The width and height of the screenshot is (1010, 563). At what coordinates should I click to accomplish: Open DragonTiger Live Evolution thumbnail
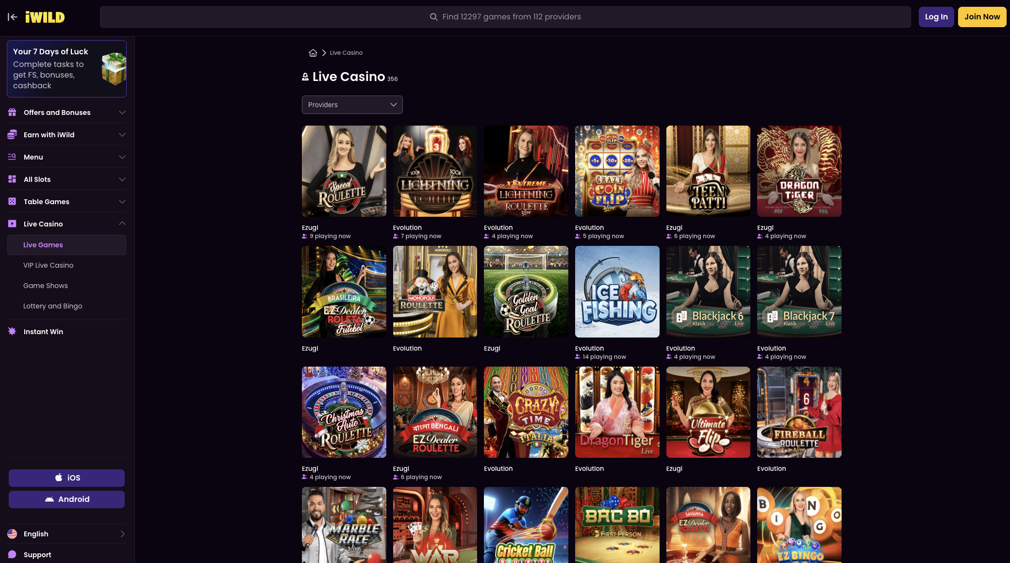(x=617, y=412)
